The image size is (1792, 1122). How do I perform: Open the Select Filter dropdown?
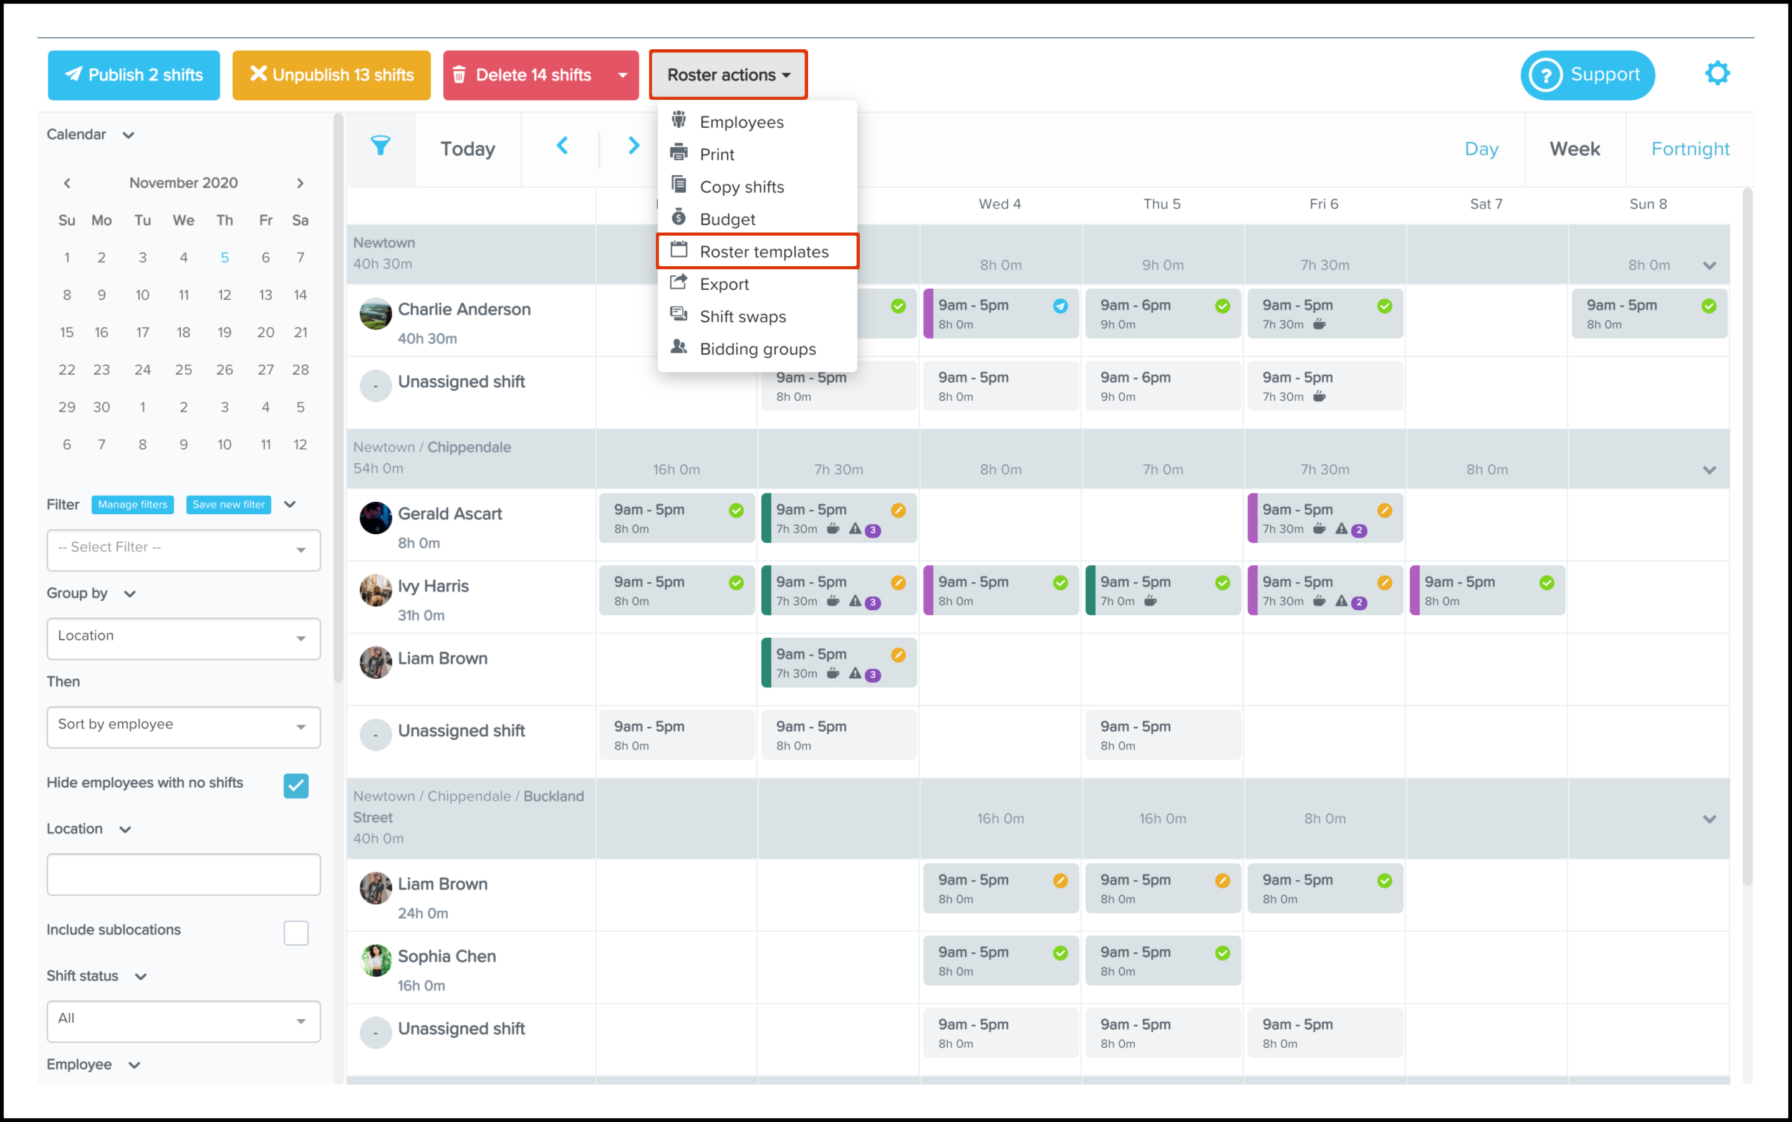183,549
